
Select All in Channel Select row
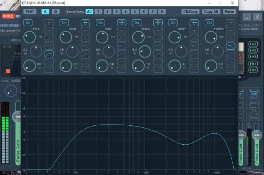coord(89,11)
